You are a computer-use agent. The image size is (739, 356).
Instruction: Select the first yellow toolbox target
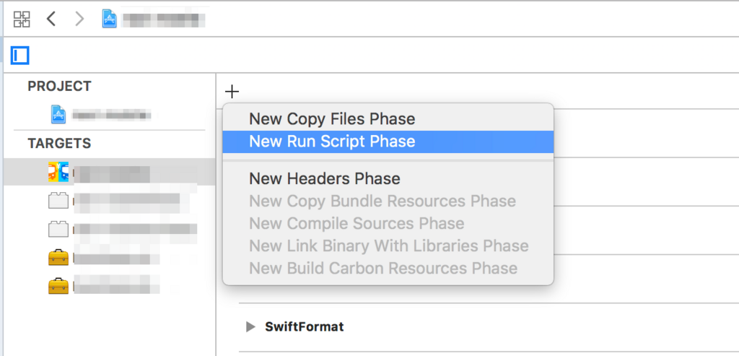[58, 258]
